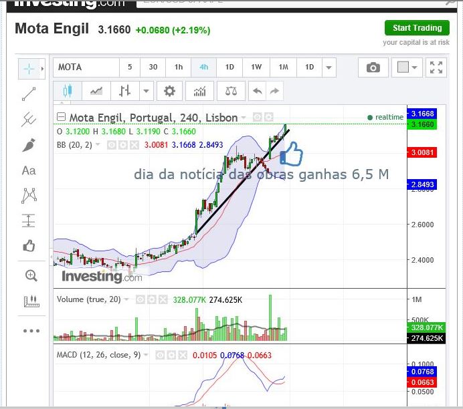This screenshot has width=463, height=409.
Task: Open main series settings next to Lisbon
Action: (x=269, y=118)
